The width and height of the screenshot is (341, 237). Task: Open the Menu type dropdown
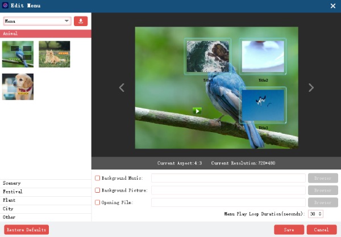(x=37, y=21)
